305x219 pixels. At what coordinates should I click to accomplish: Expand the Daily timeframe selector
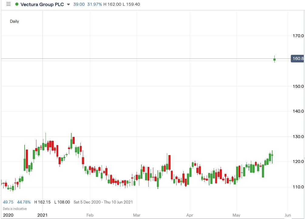14,21
